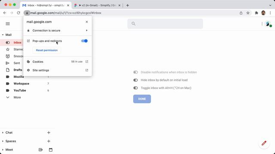The image size is (275, 154).
Task: Open Site settings row in popup
Action: point(57,70)
